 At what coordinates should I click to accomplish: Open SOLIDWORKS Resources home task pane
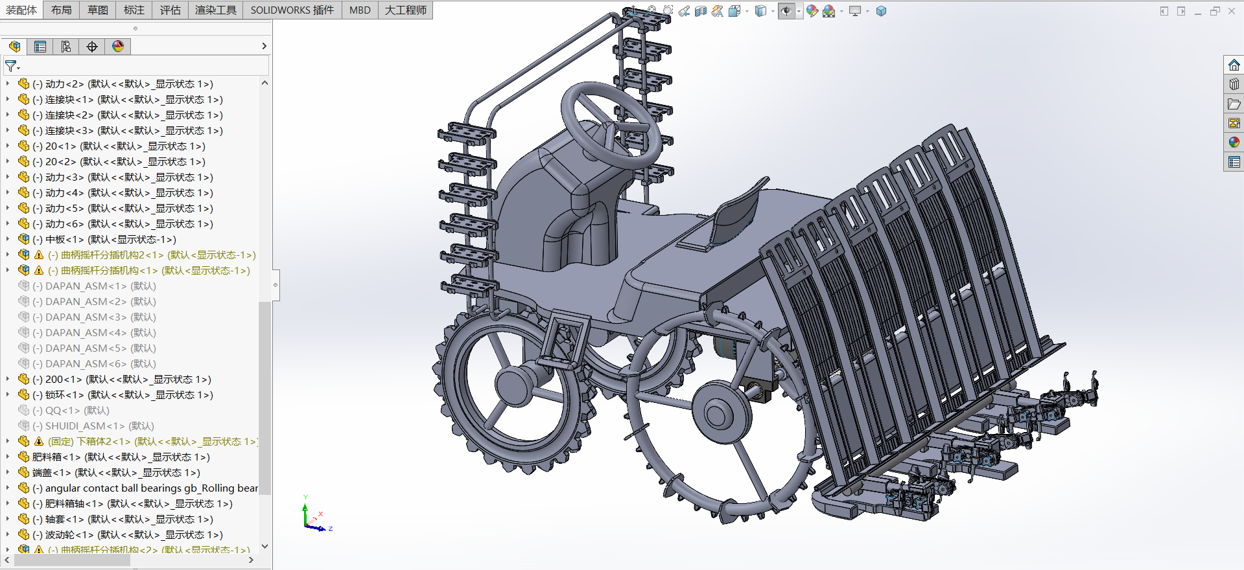pyautogui.click(x=1234, y=65)
